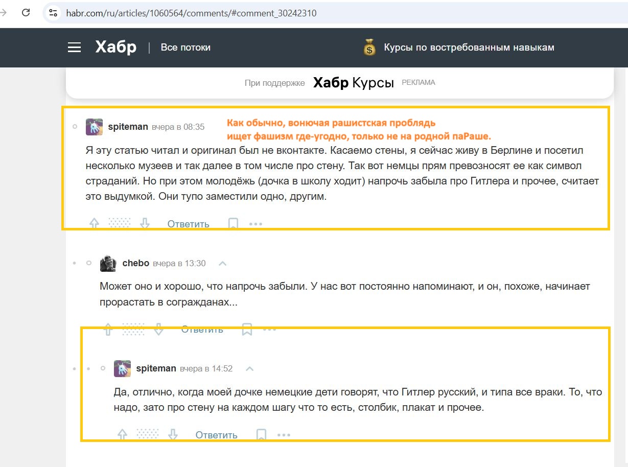Open the Все потоки flows selector
This screenshot has width=628, height=467.
coord(185,48)
